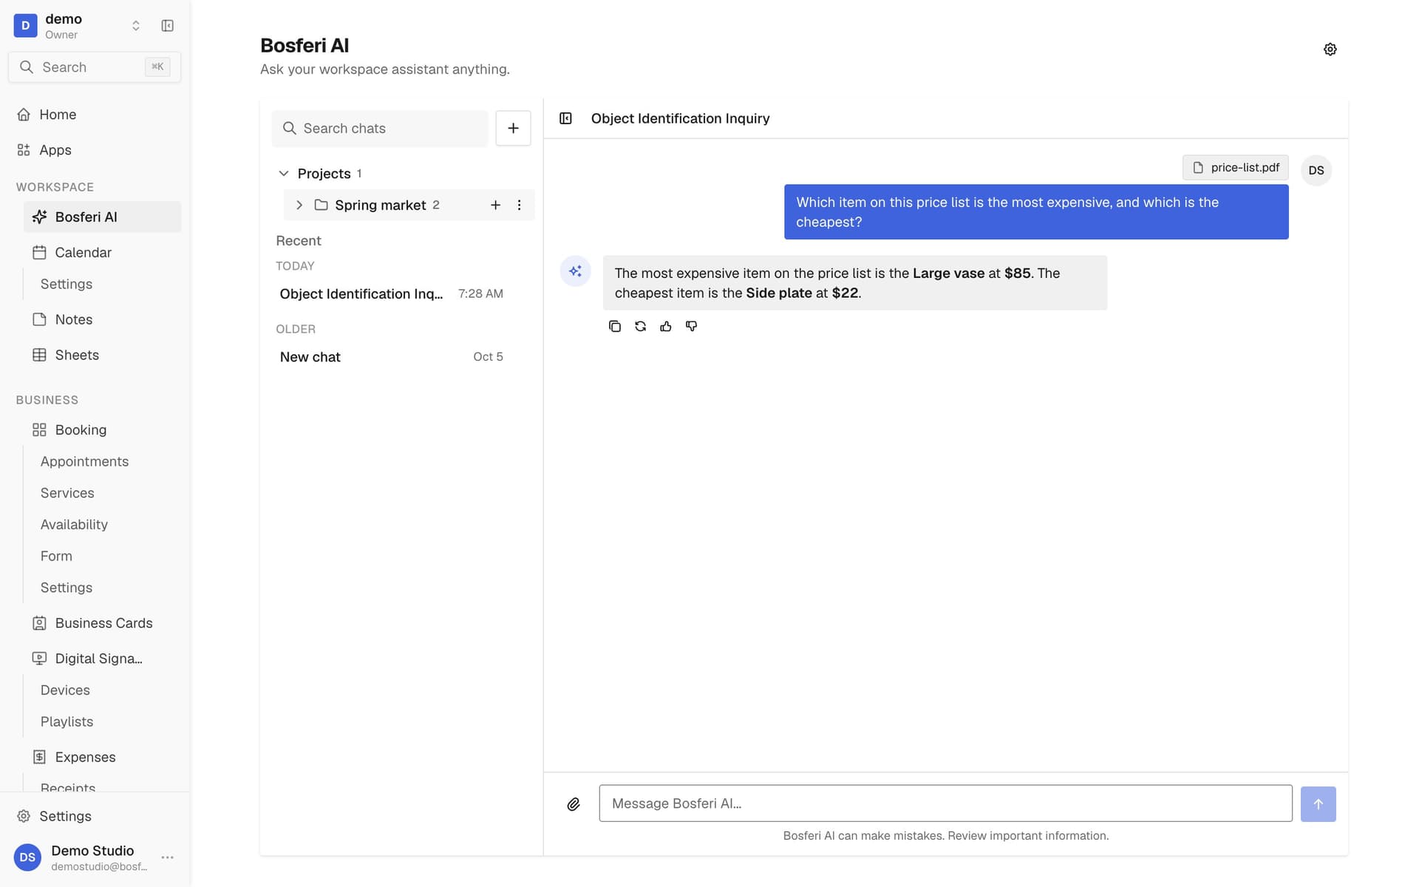Expand the Spring market project folder

point(299,205)
